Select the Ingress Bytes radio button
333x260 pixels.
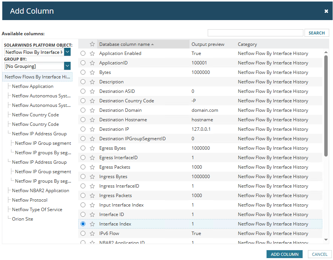83,177
